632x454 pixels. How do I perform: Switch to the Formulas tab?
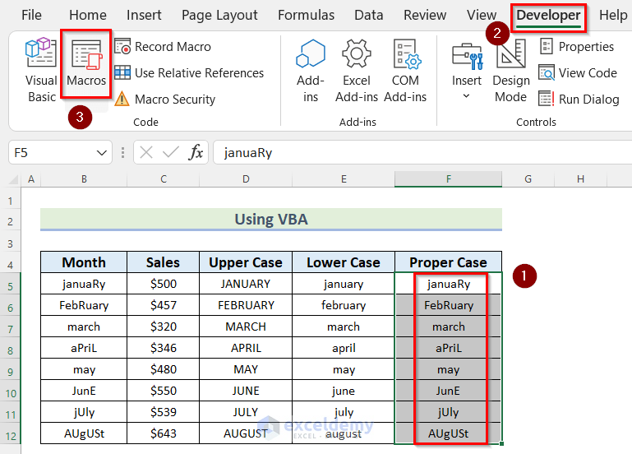[306, 15]
